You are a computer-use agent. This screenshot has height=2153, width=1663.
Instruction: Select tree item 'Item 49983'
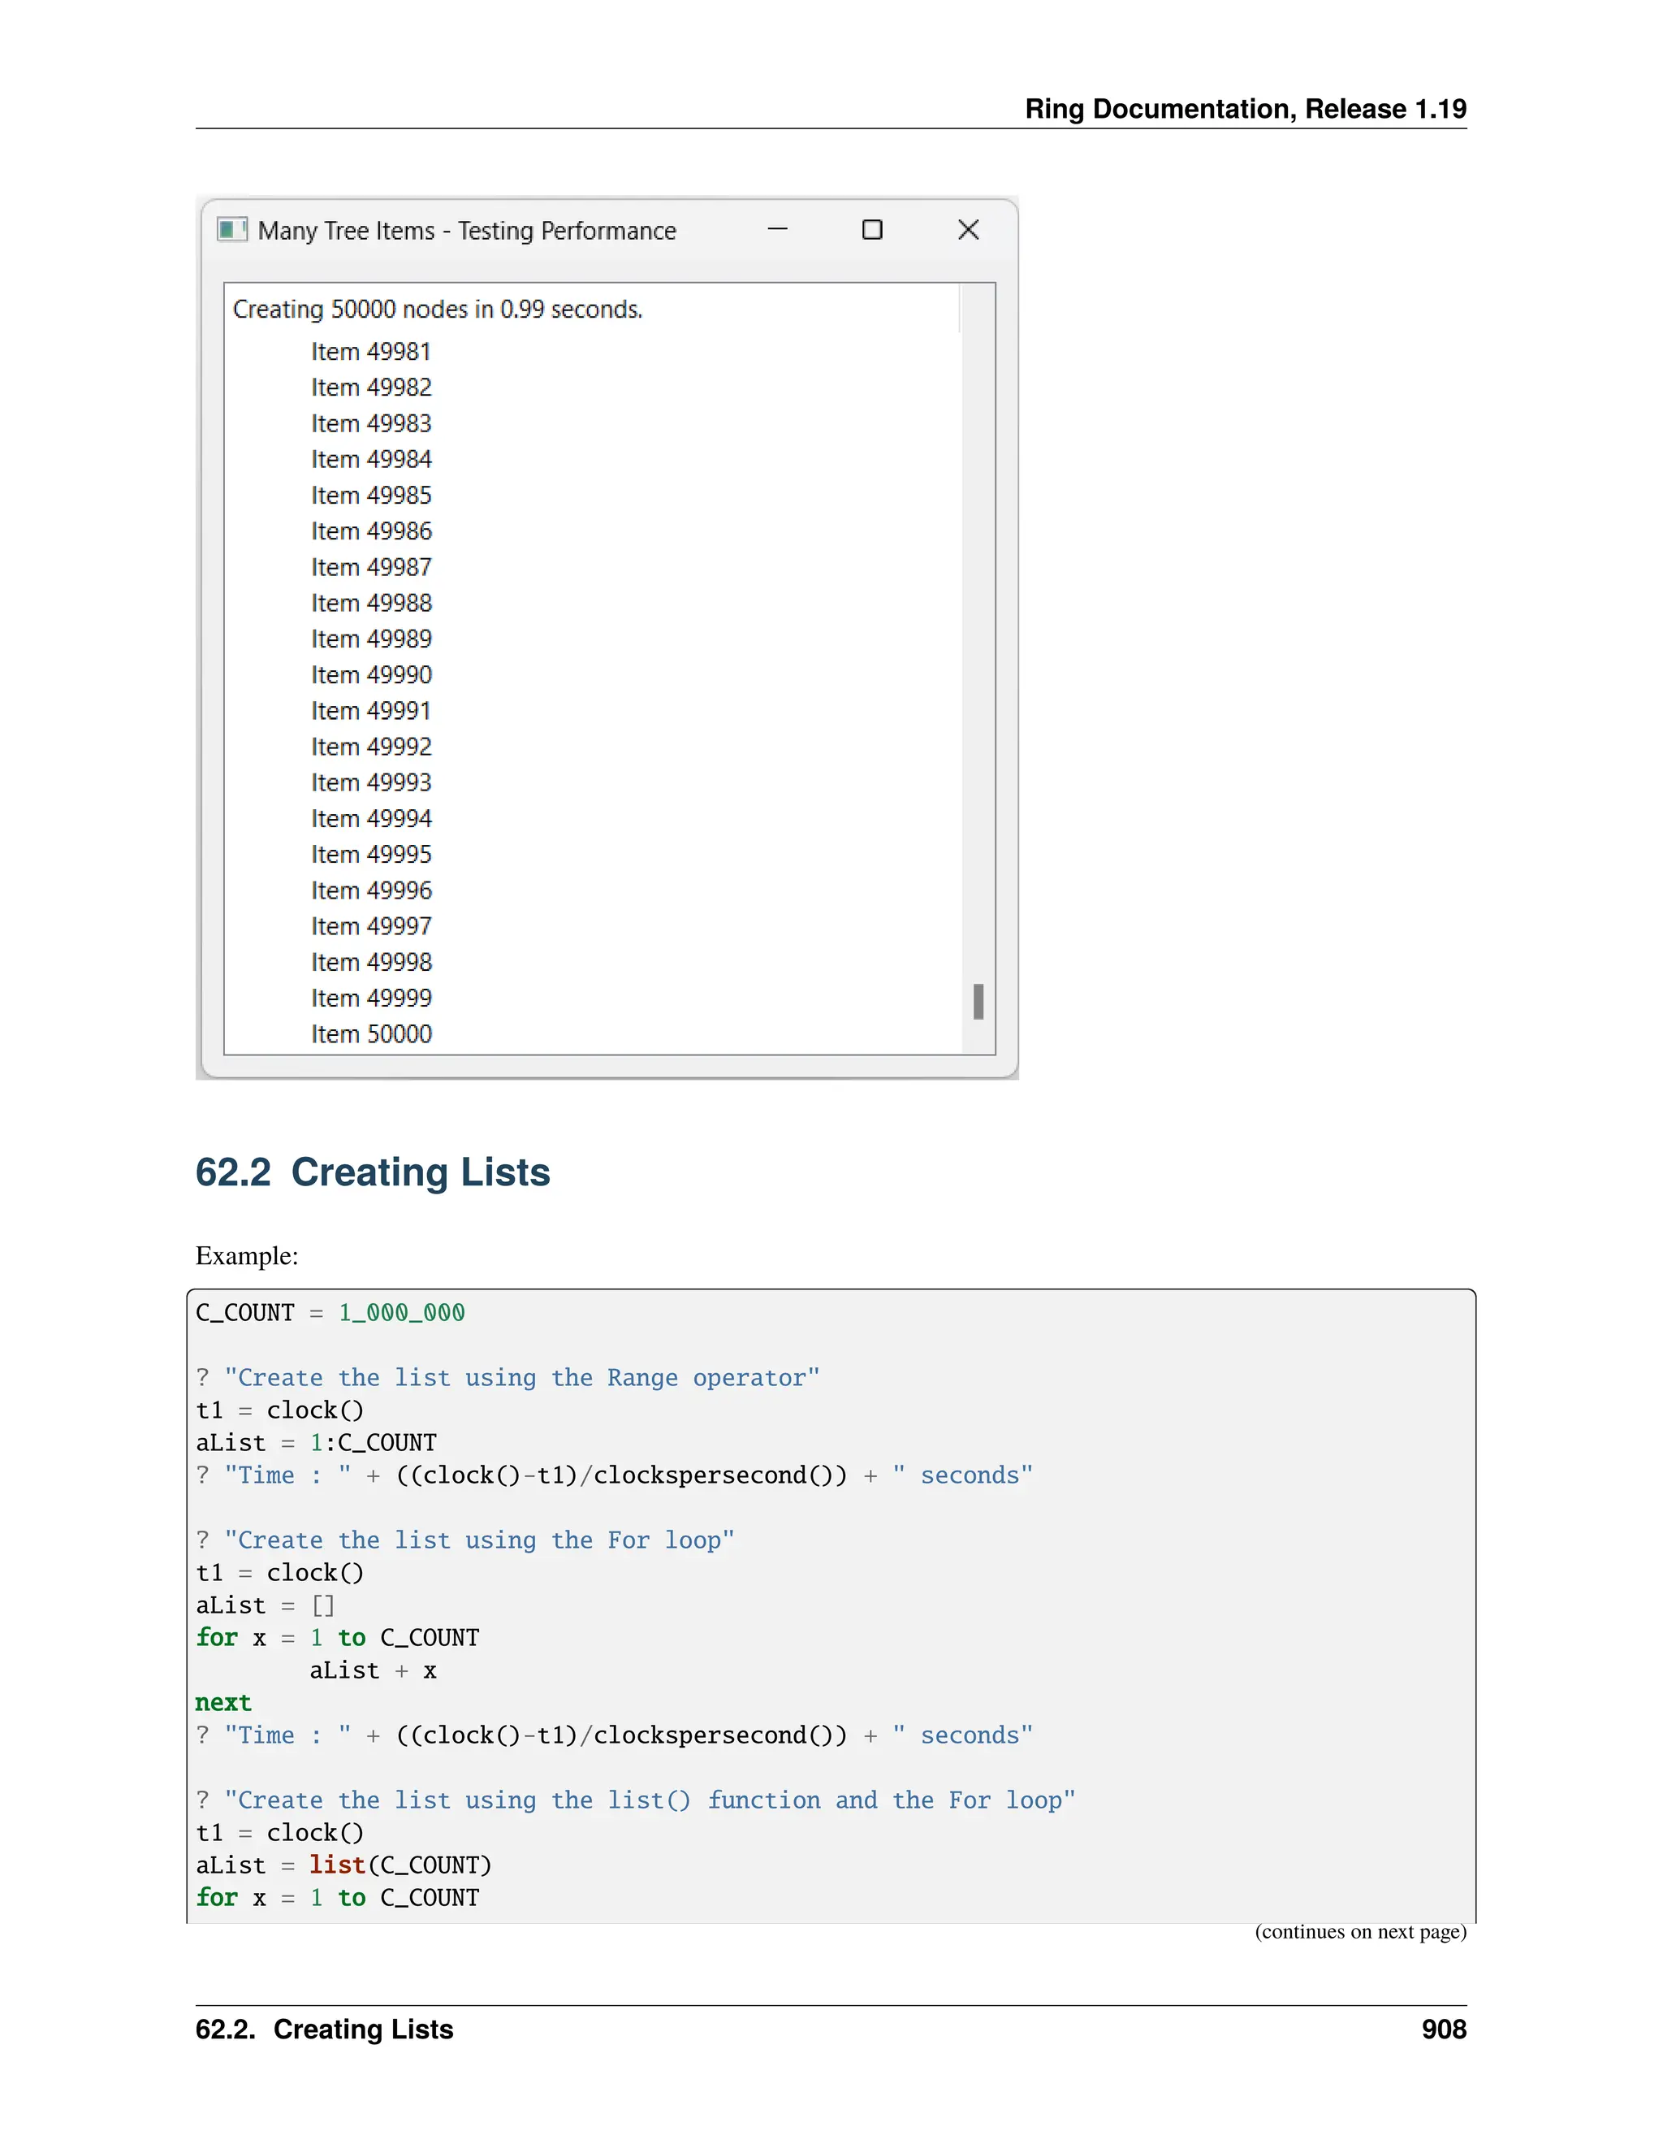[x=371, y=424]
